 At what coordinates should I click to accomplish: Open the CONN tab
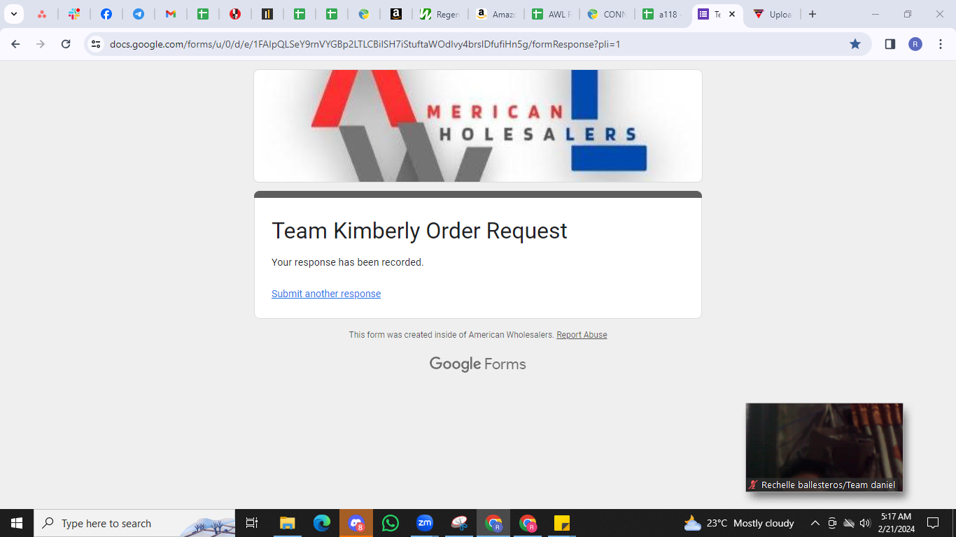point(607,14)
